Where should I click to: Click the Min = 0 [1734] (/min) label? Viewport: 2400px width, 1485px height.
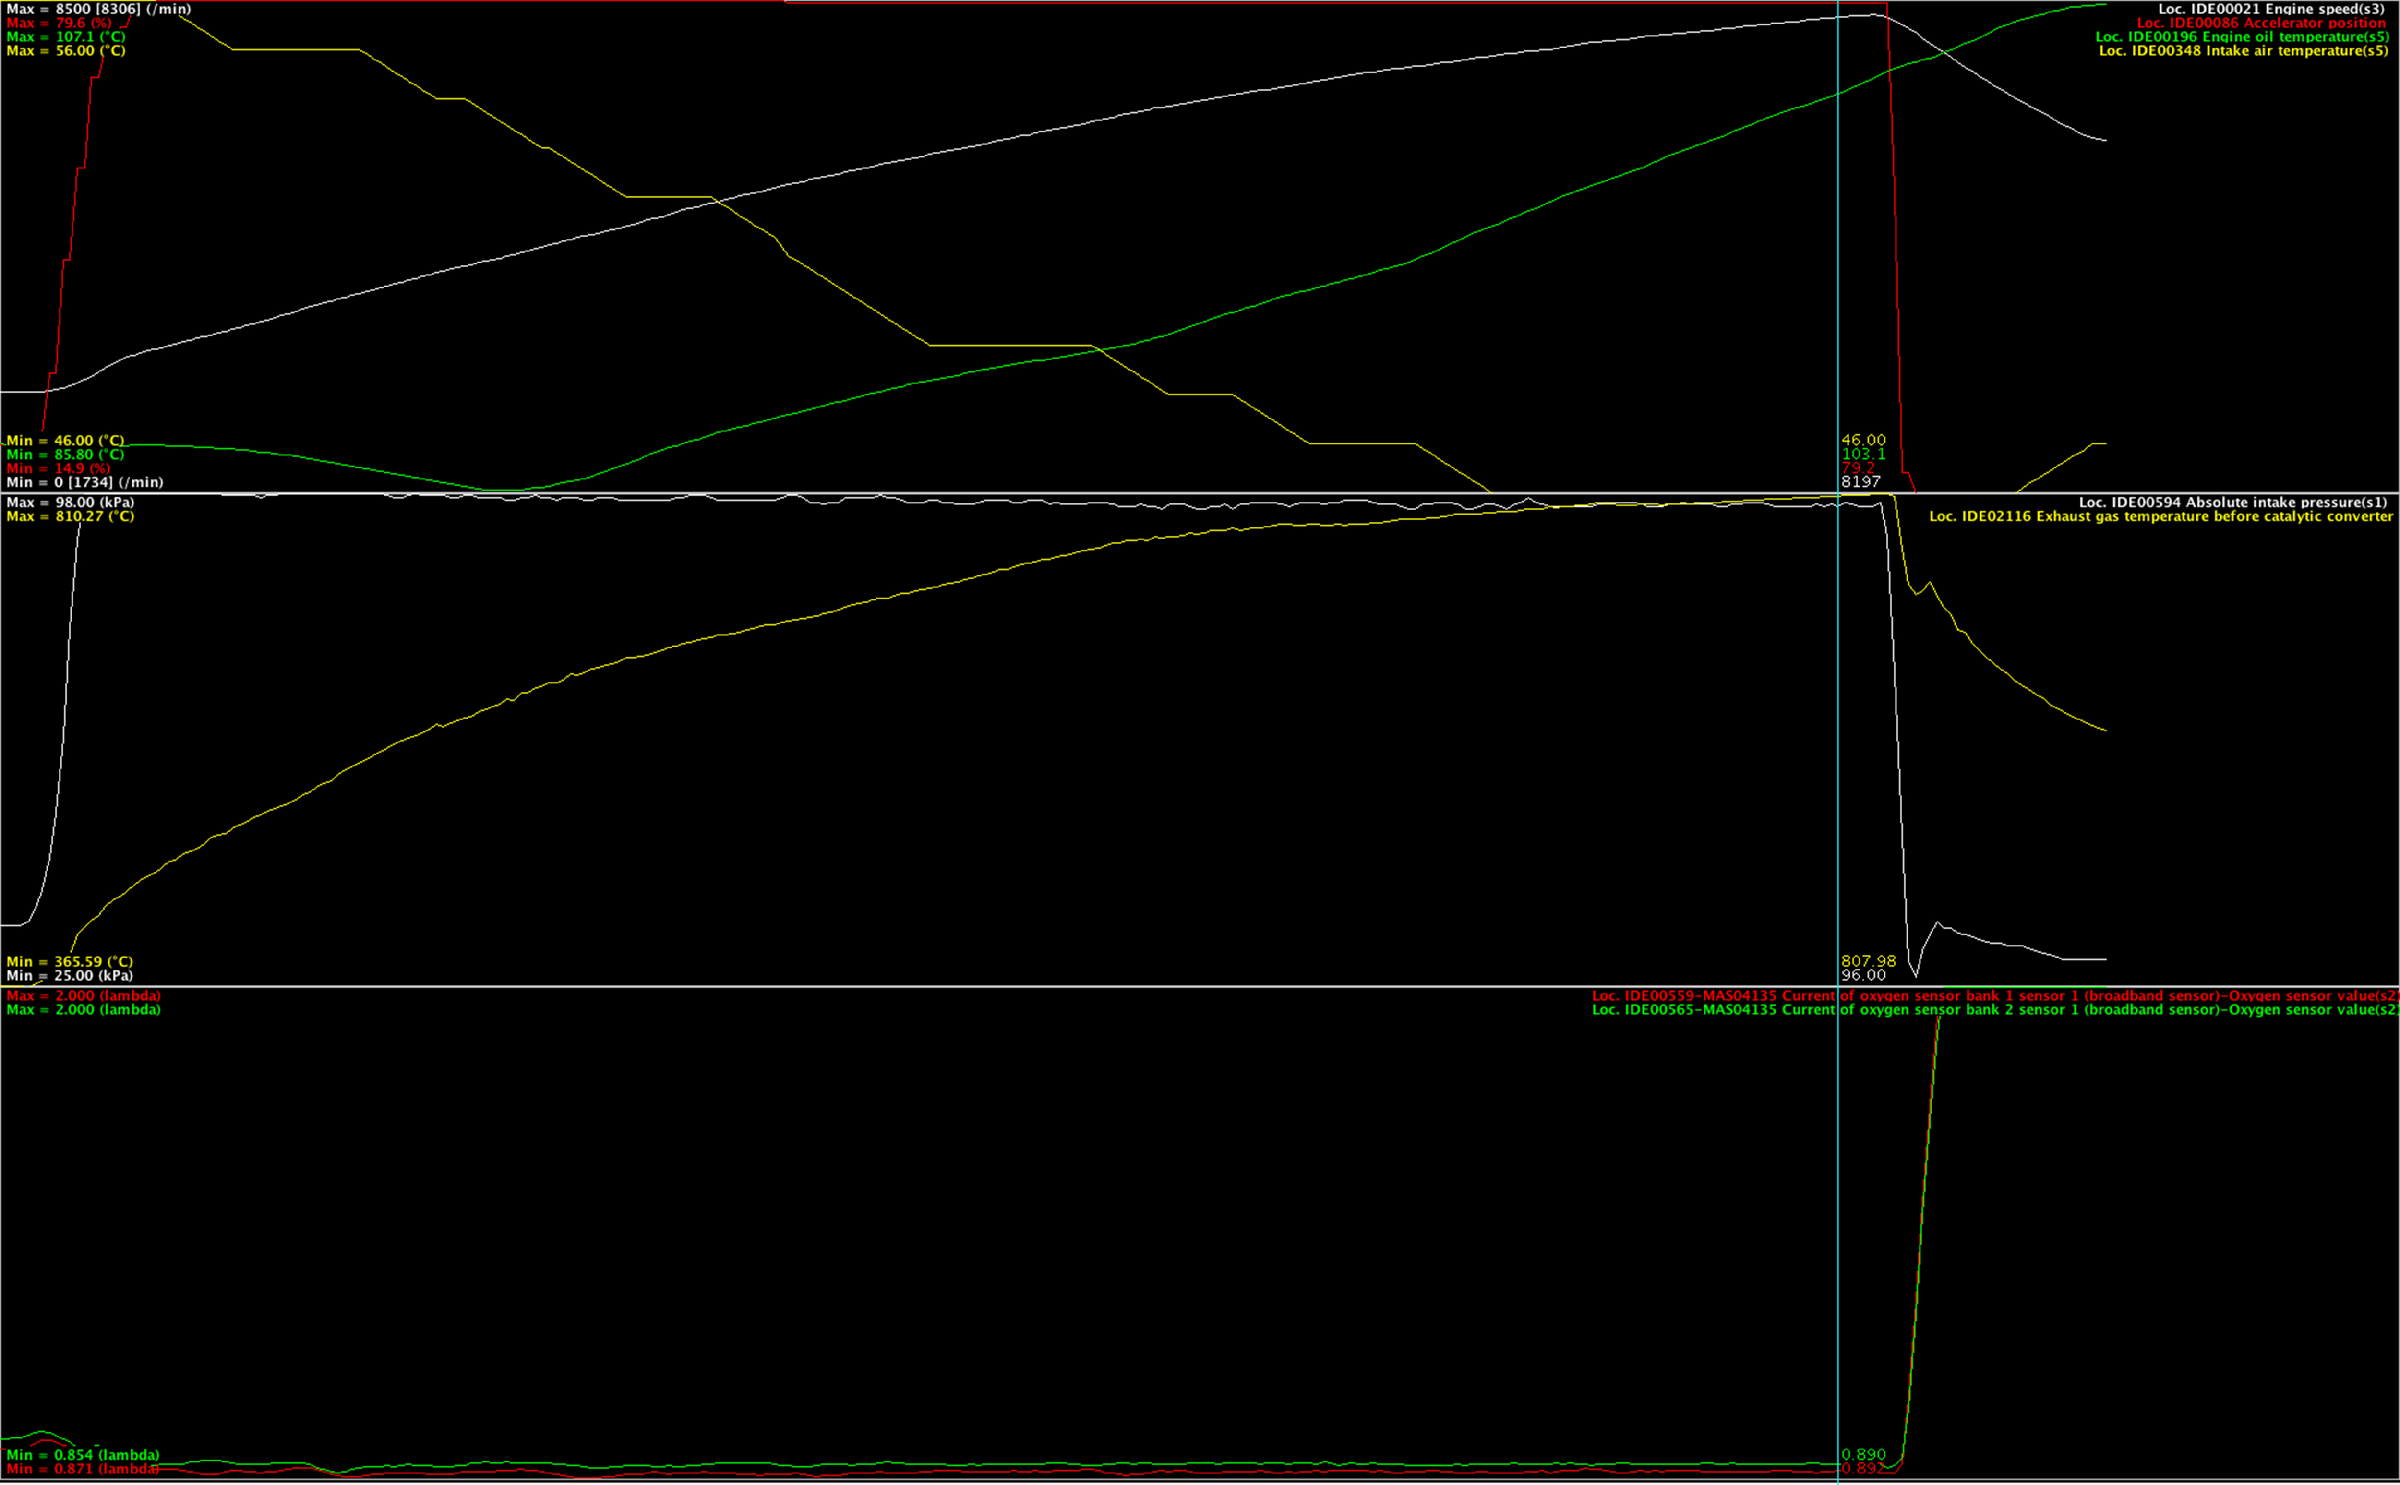pyautogui.click(x=84, y=481)
